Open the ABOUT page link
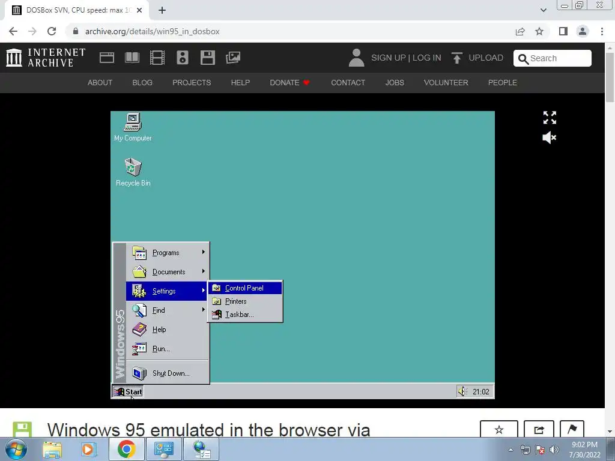 pyautogui.click(x=100, y=83)
